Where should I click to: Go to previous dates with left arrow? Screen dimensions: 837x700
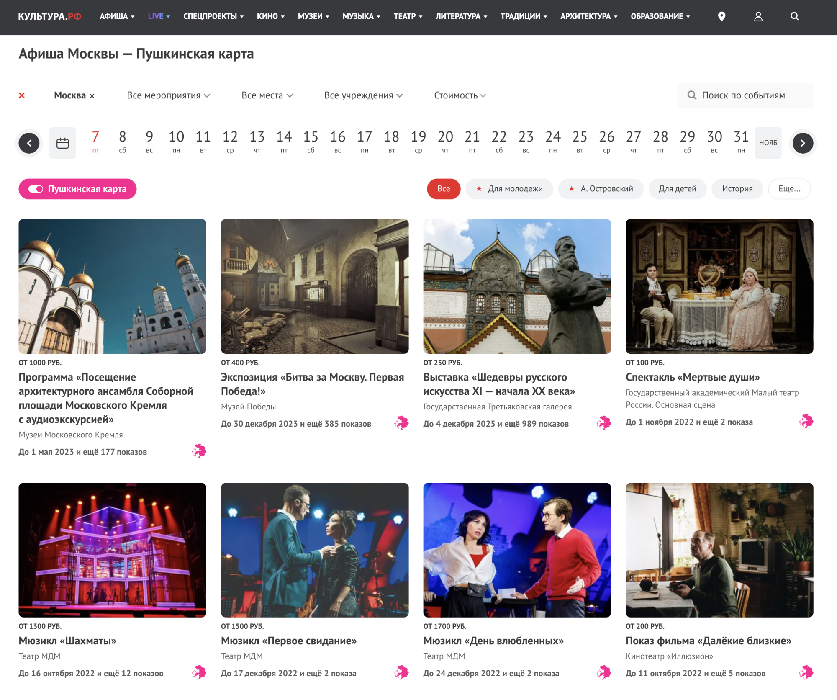tap(29, 143)
